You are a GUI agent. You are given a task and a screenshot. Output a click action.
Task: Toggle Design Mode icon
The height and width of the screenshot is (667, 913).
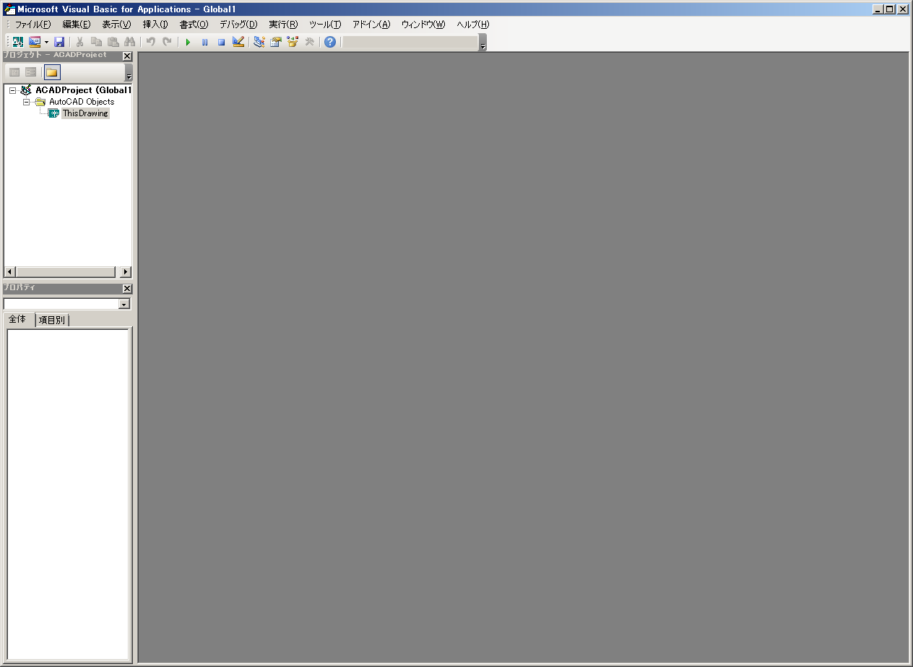pyautogui.click(x=238, y=42)
